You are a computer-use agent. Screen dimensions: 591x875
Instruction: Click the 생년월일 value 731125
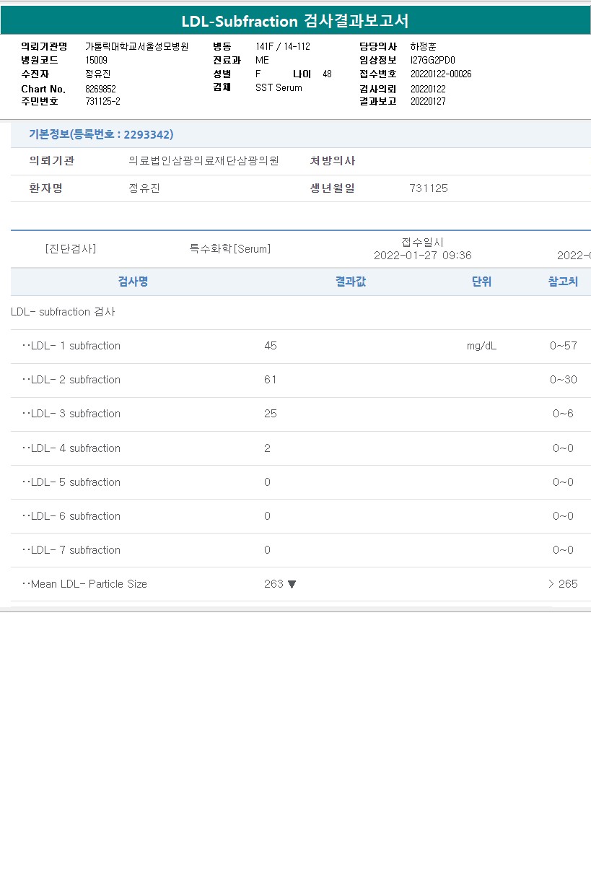pos(429,188)
